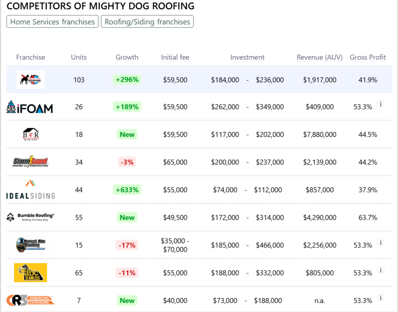Open the ABC Seamless franchise logo
This screenshot has height=312, width=398.
30,273
